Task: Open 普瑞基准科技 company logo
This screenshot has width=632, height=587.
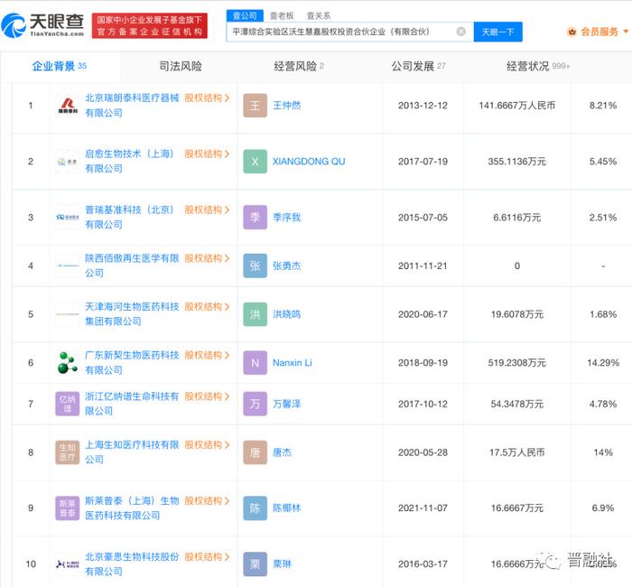Action: [68, 218]
